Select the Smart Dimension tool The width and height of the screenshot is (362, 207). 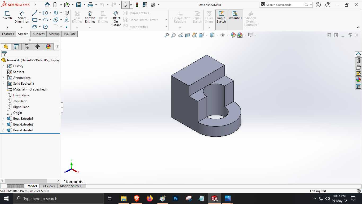click(22, 17)
